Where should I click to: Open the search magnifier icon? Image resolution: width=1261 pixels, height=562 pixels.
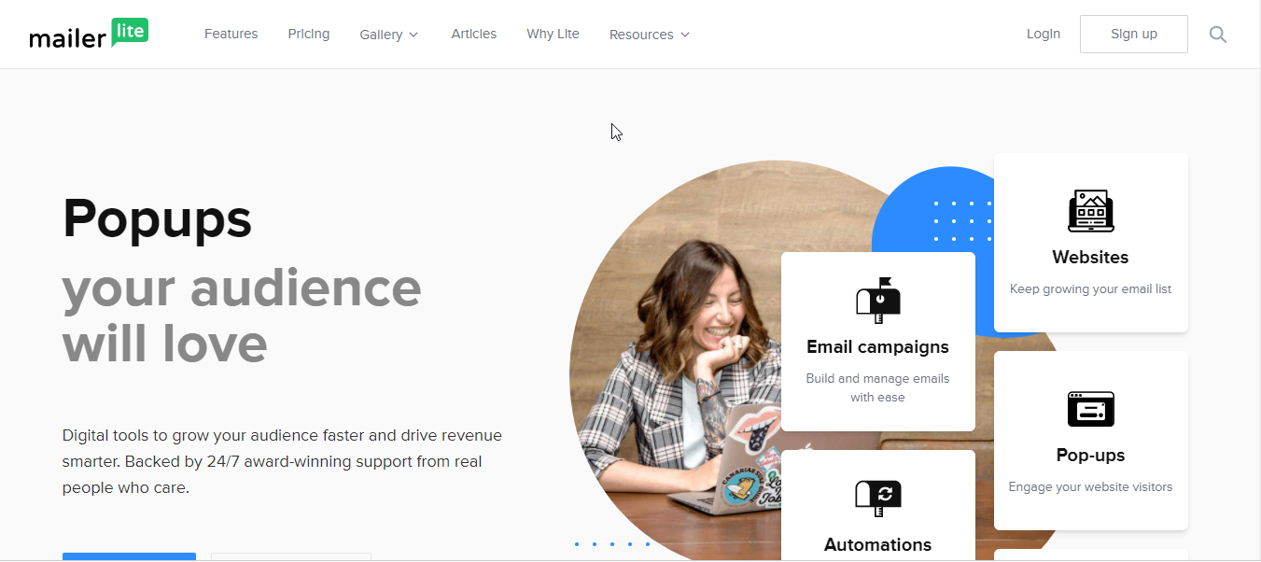pos(1218,34)
